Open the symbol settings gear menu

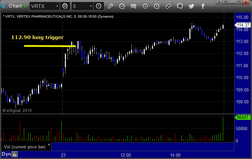[65, 6]
